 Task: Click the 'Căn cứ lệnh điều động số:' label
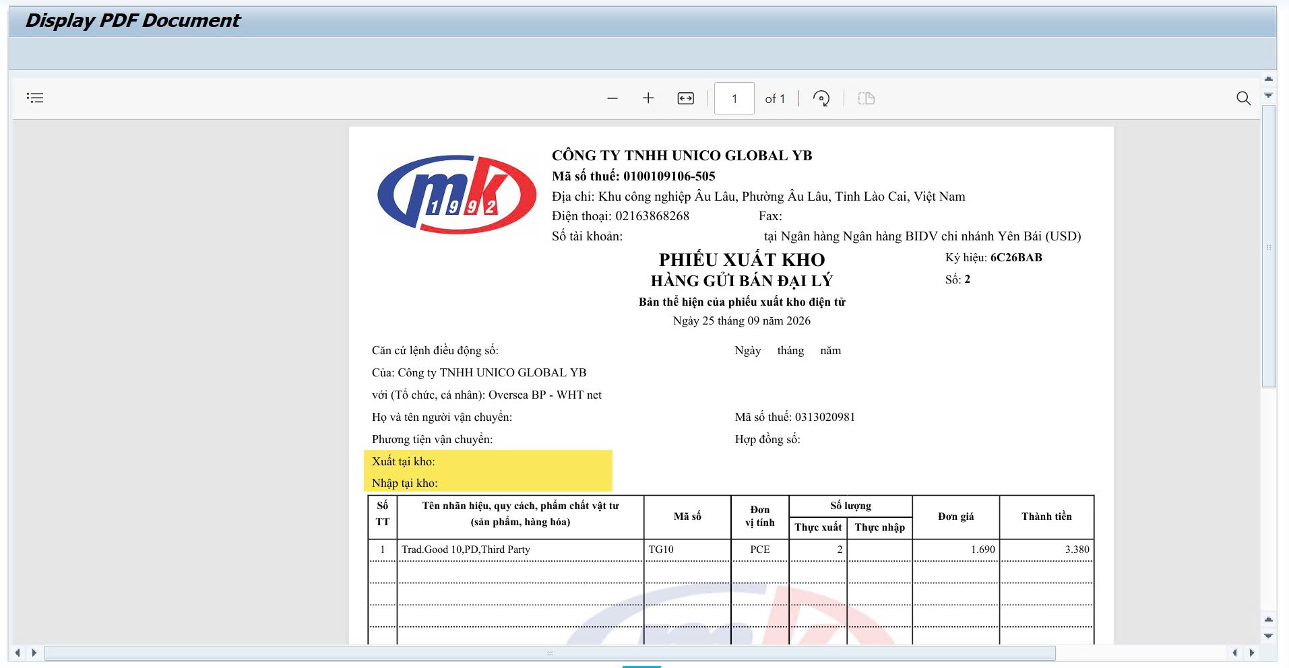pyautogui.click(x=435, y=350)
